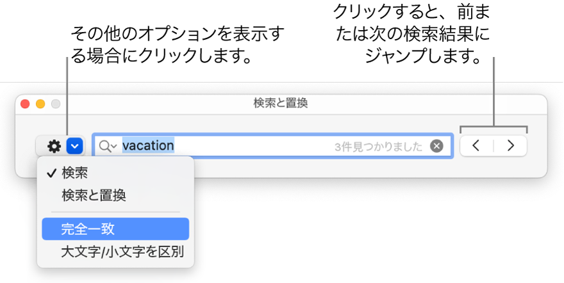Click inside the vacation search field
564x283 pixels.
click(x=272, y=146)
